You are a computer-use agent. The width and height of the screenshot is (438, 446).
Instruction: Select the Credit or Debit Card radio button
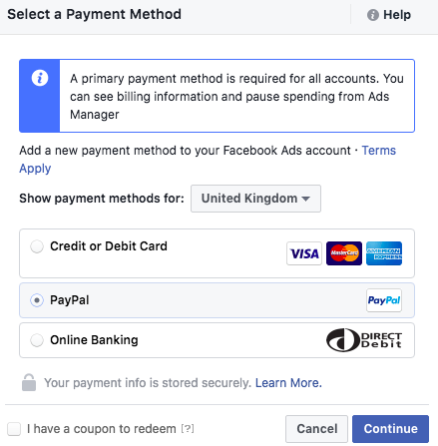coord(37,246)
